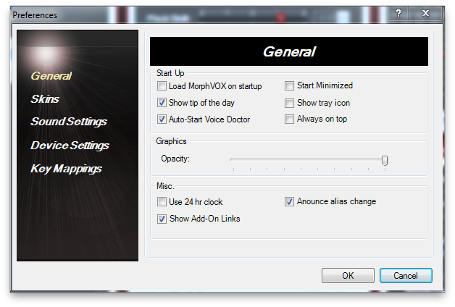Image resolution: width=455 pixels, height=307 pixels.
Task: Turn on Always on top
Action: [x=289, y=119]
